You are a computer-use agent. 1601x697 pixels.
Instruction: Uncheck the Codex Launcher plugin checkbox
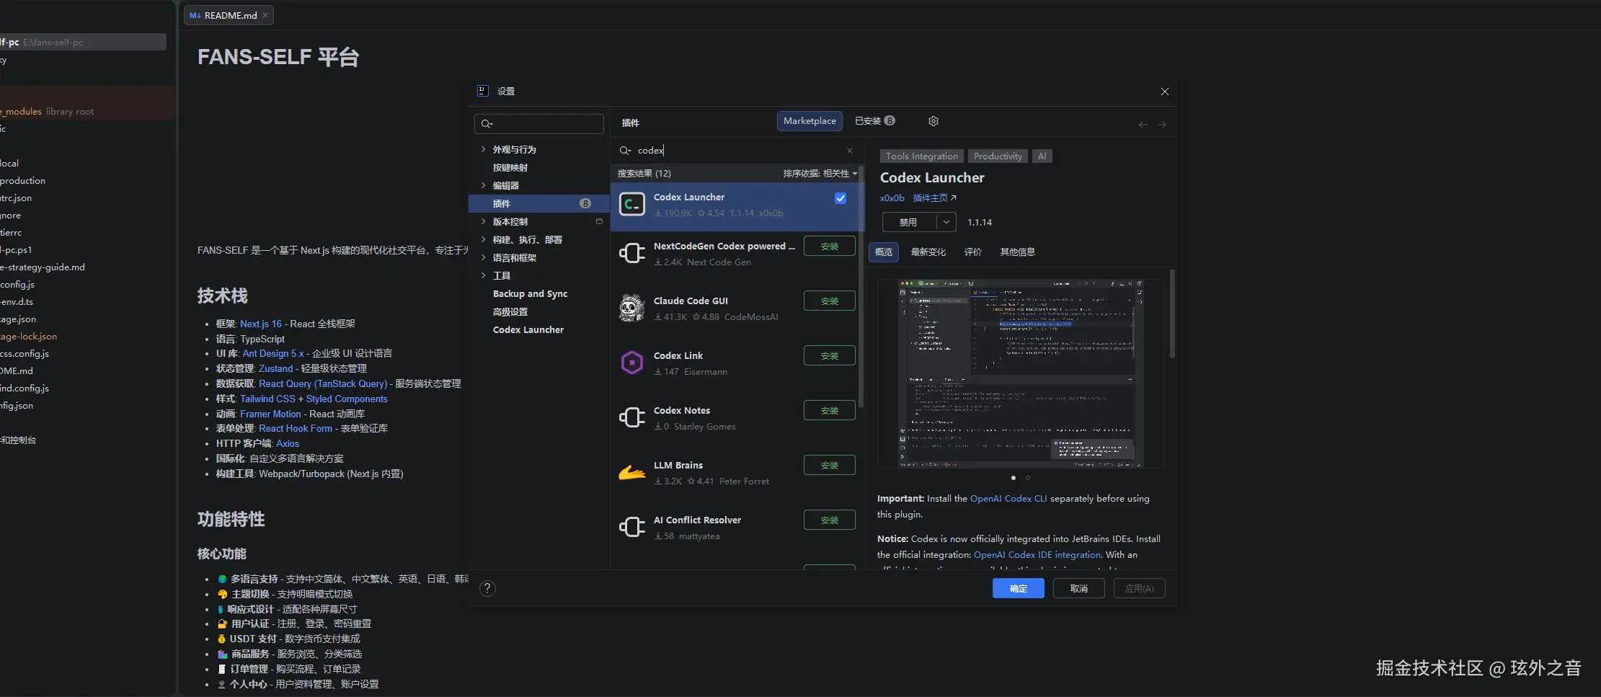pos(841,198)
